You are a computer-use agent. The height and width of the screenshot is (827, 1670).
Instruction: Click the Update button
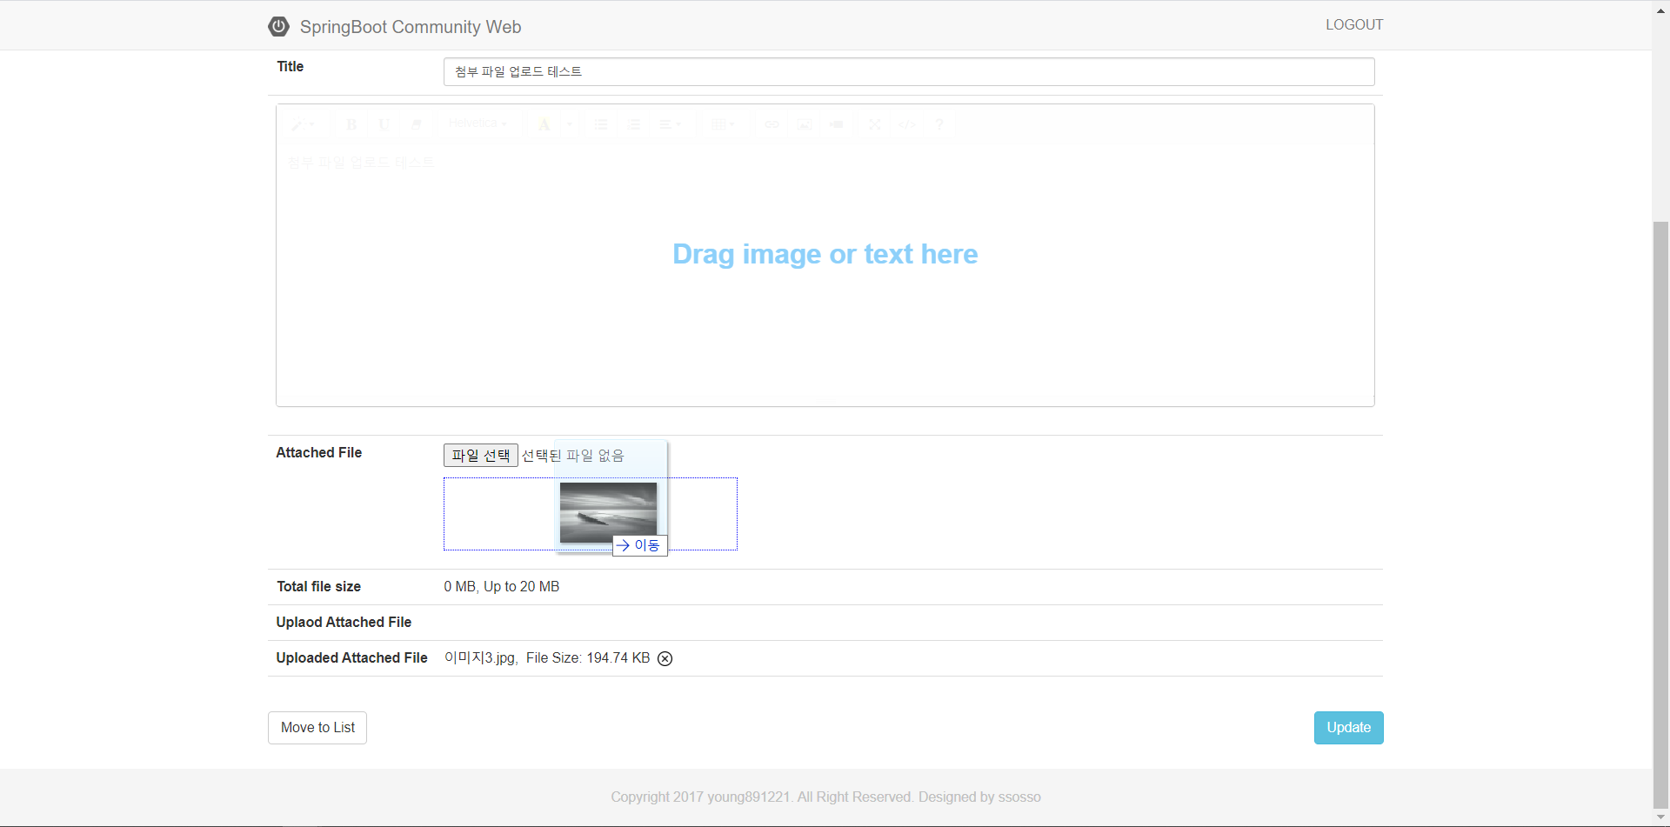pos(1348,728)
